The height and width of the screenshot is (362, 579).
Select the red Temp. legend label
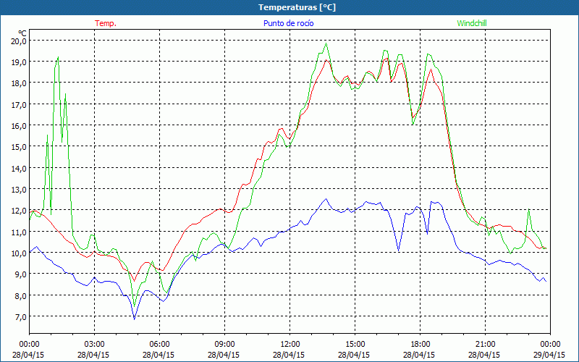[106, 23]
